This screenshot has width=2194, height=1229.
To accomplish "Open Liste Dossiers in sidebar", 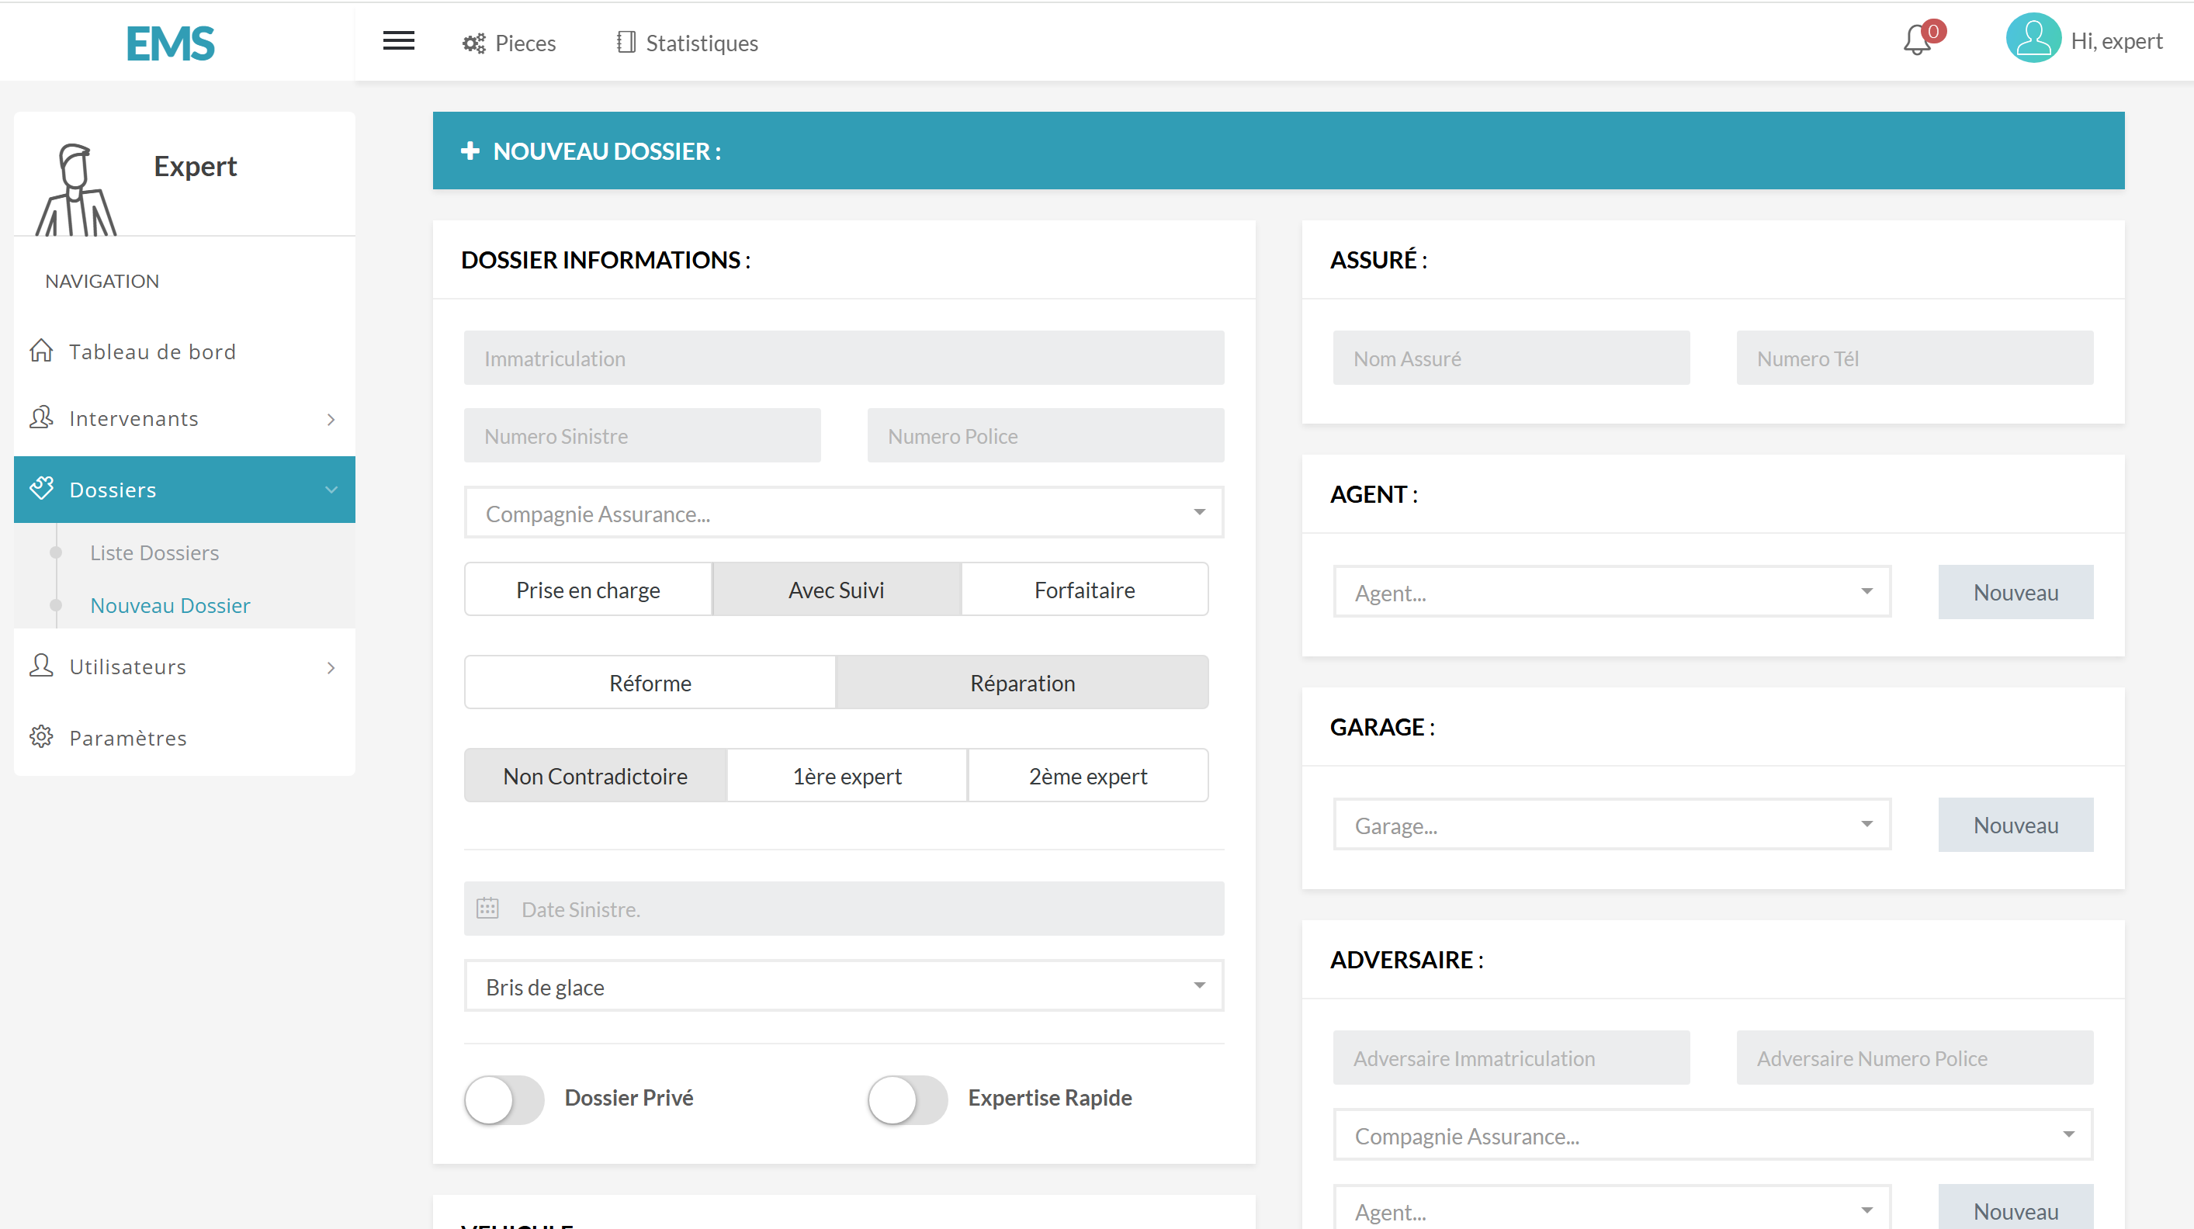I will (154, 552).
